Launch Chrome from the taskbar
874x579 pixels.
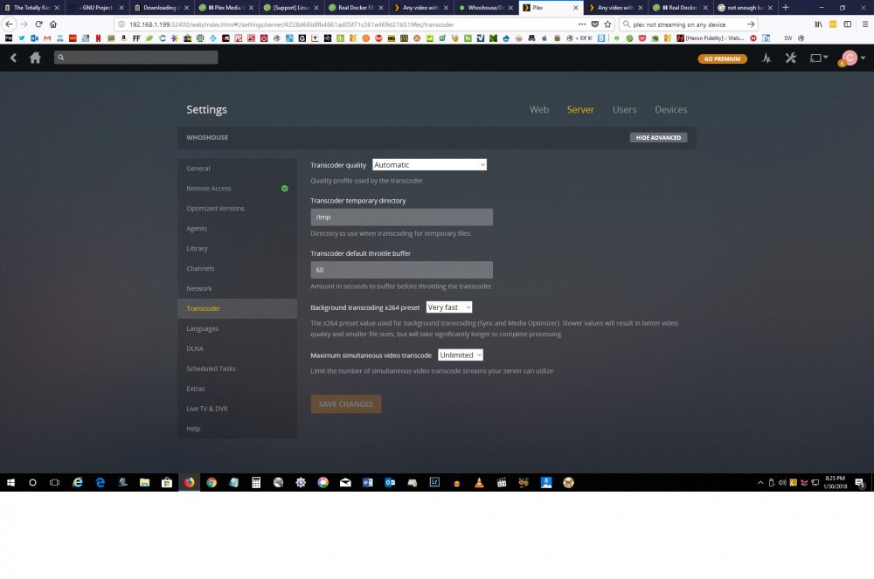(212, 483)
